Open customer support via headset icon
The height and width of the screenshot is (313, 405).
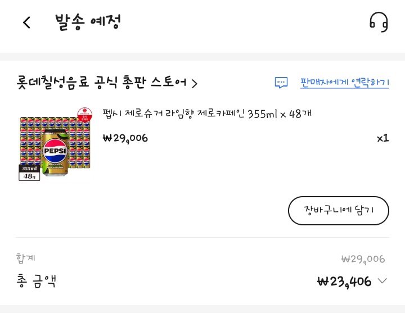(379, 22)
